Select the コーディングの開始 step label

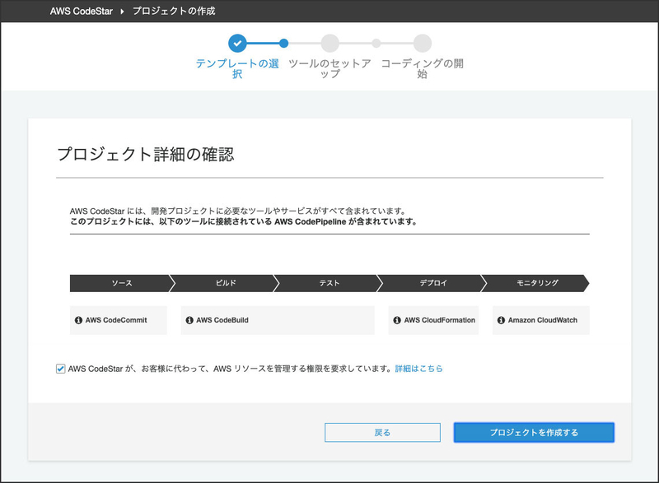pos(423,69)
